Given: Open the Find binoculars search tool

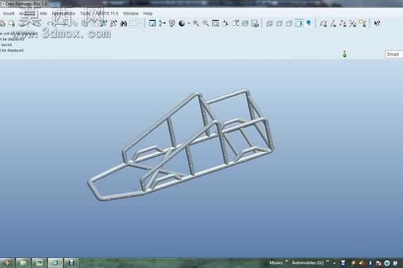Looking at the screenshot, I should click(x=124, y=23).
